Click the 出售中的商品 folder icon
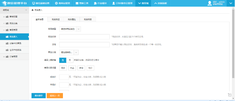 7,43
